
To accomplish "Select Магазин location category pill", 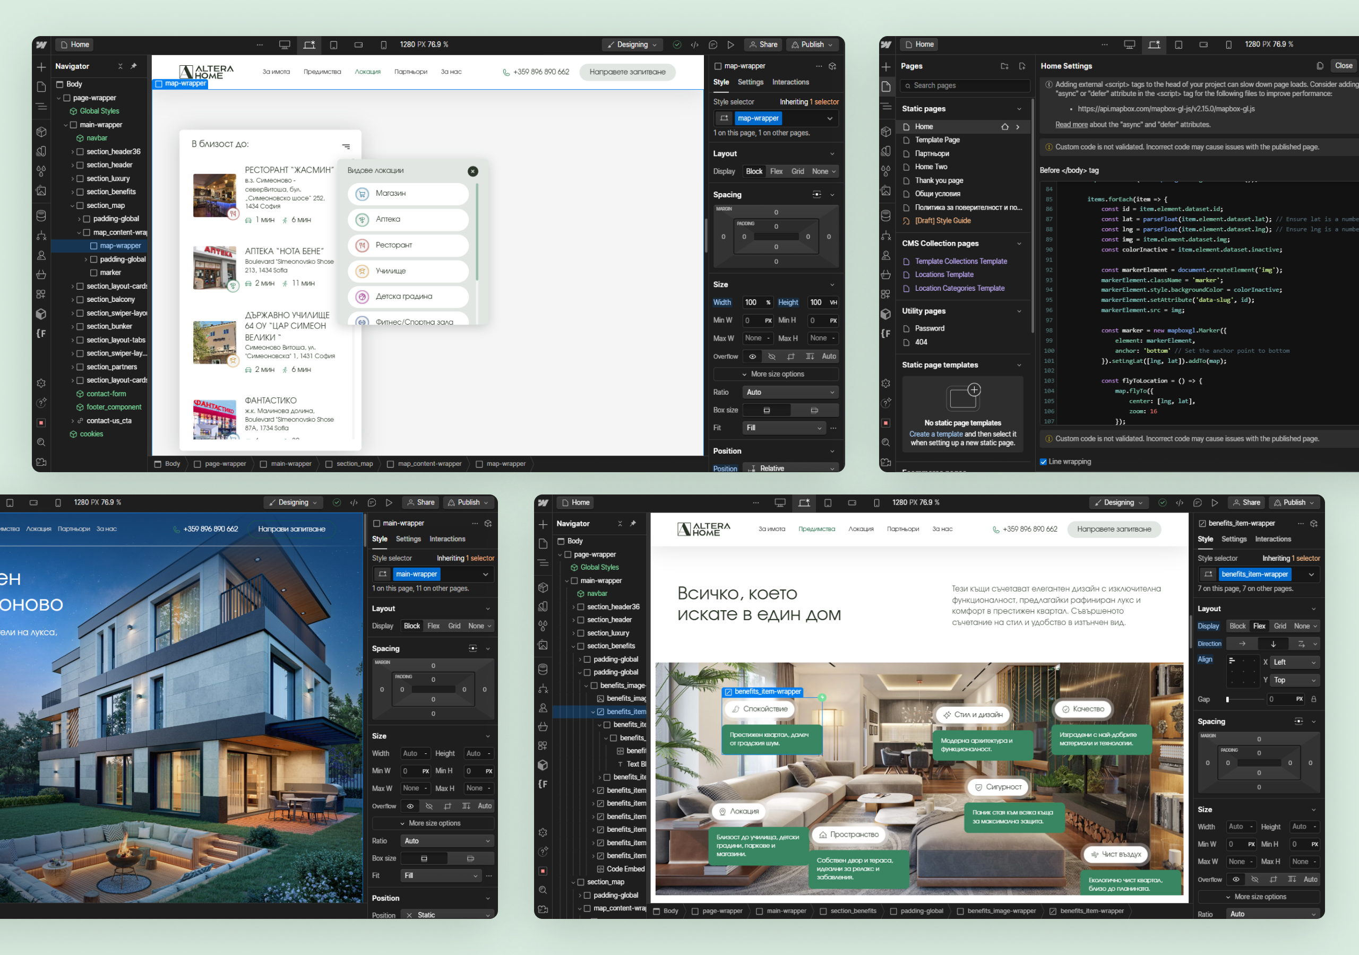I will click(x=408, y=194).
